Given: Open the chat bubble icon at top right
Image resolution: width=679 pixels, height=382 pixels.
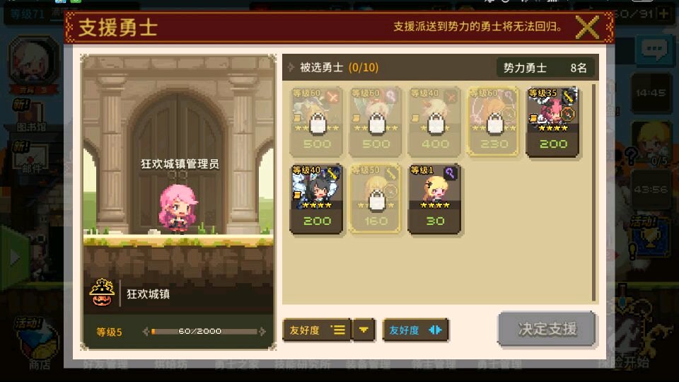Looking at the screenshot, I should tap(654, 50).
